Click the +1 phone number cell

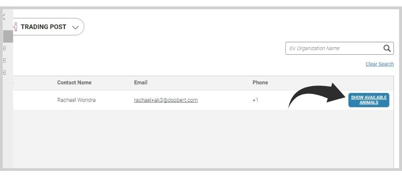[x=255, y=100]
